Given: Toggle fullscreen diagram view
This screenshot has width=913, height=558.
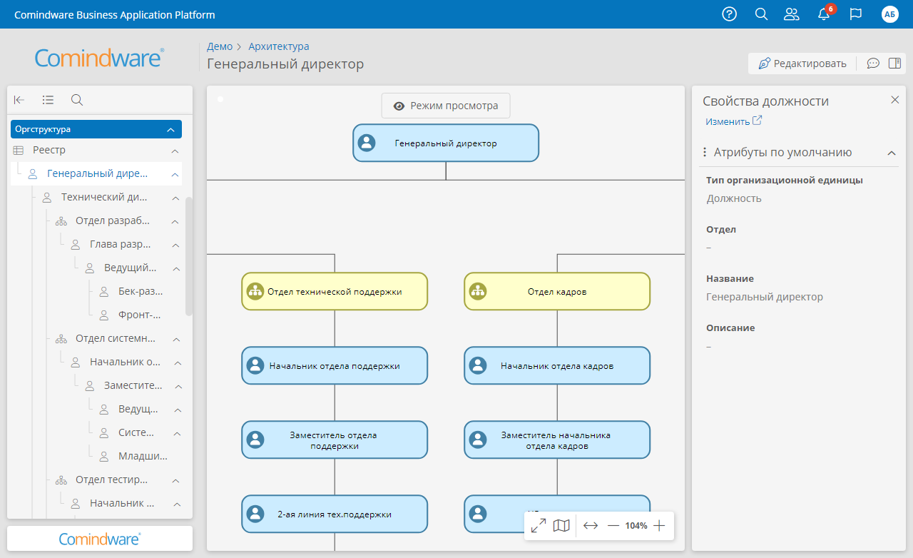Looking at the screenshot, I should pyautogui.click(x=539, y=526).
